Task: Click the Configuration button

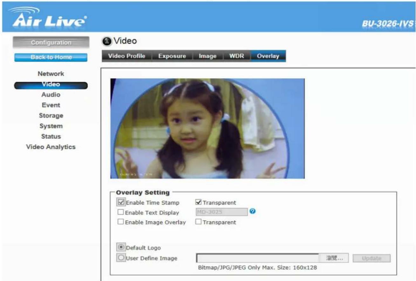Action: click(x=51, y=42)
